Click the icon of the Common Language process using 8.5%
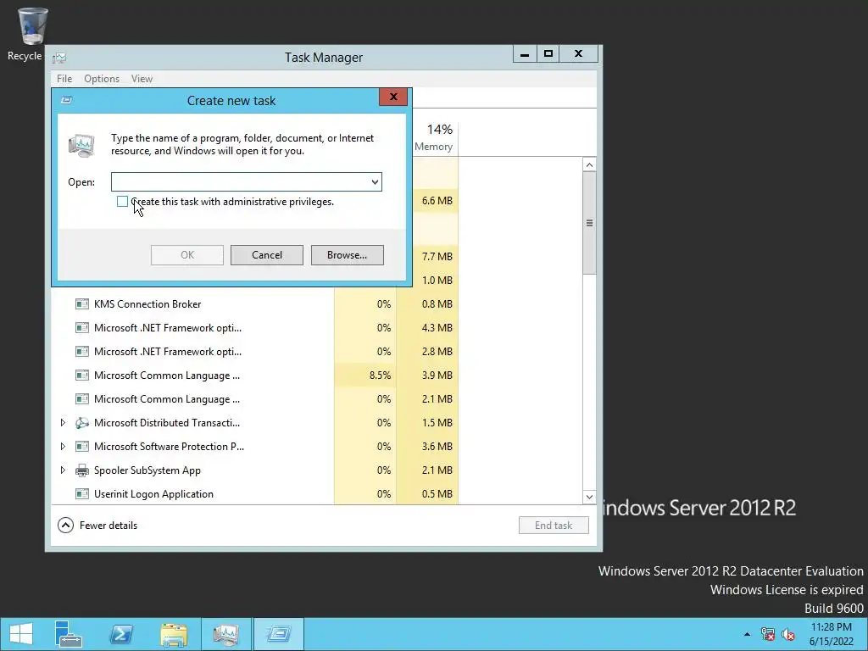Image resolution: width=868 pixels, height=651 pixels. [82, 376]
